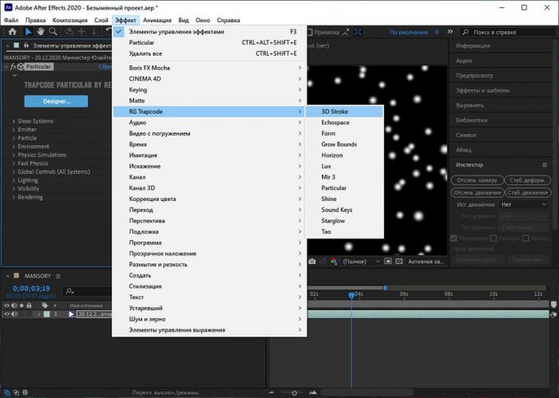This screenshot has height=398, width=559.
Task: Mute layer 1 audio speaker toggle
Action: (14, 314)
